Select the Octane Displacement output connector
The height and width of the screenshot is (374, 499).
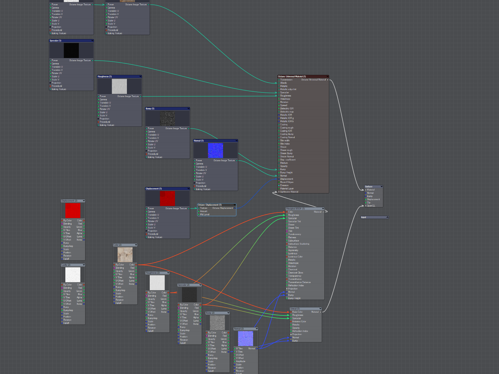point(235,208)
